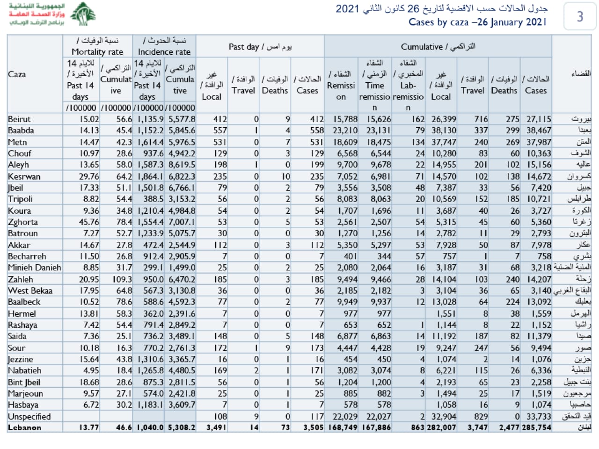Click the Arabic header القضاء
The width and height of the screenshot is (599, 449).
[x=581, y=74]
